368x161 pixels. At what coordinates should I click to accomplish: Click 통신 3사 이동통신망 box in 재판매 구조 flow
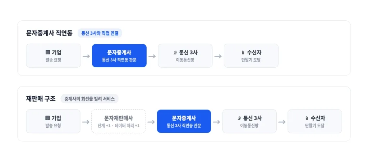click(249, 121)
